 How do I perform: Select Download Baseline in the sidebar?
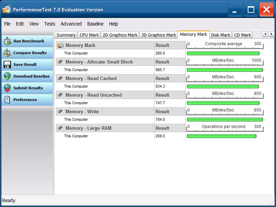pyautogui.click(x=27, y=76)
